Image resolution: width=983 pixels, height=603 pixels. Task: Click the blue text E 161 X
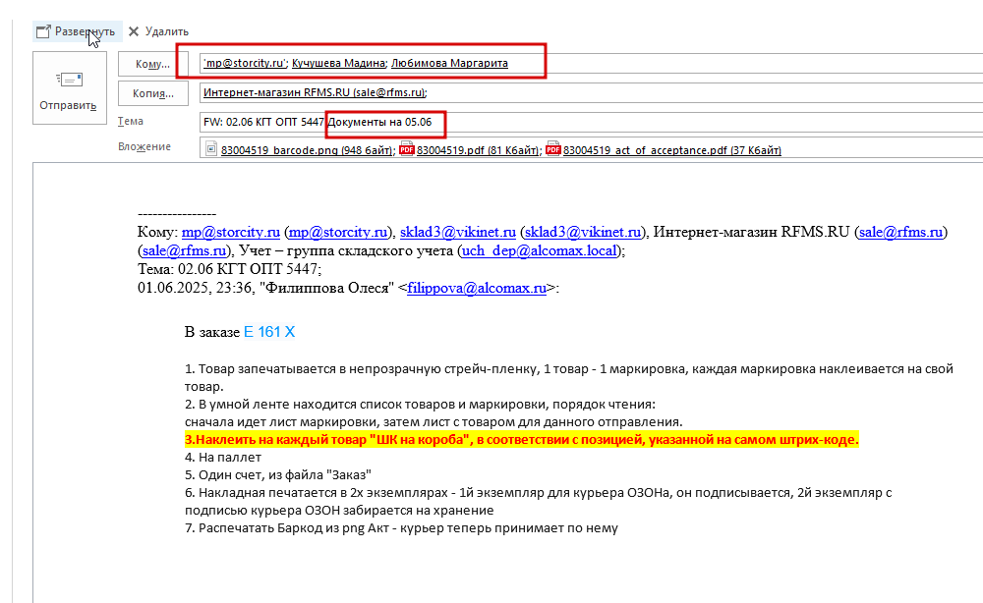pyautogui.click(x=269, y=332)
